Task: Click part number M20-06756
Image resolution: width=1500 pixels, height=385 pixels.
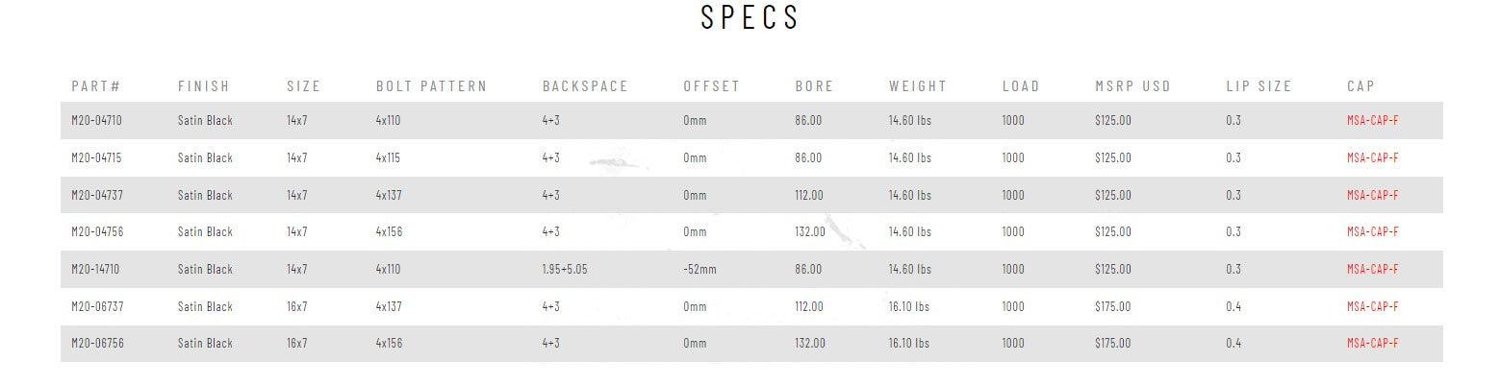Action: coord(97,344)
